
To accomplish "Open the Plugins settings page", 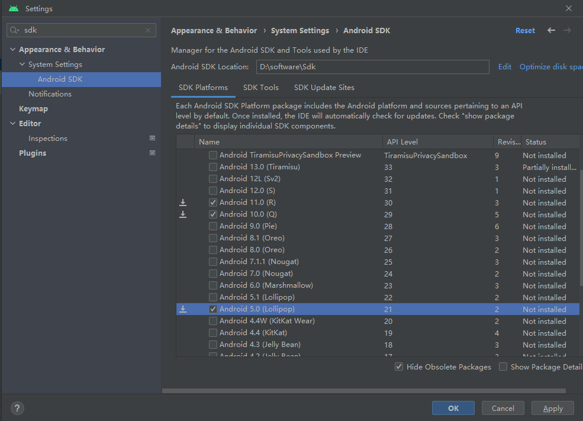I will (33, 153).
